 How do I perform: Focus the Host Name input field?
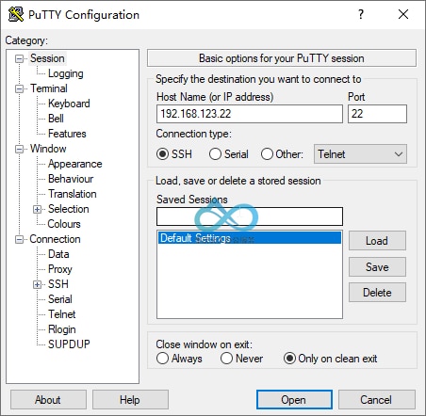tap(250, 114)
